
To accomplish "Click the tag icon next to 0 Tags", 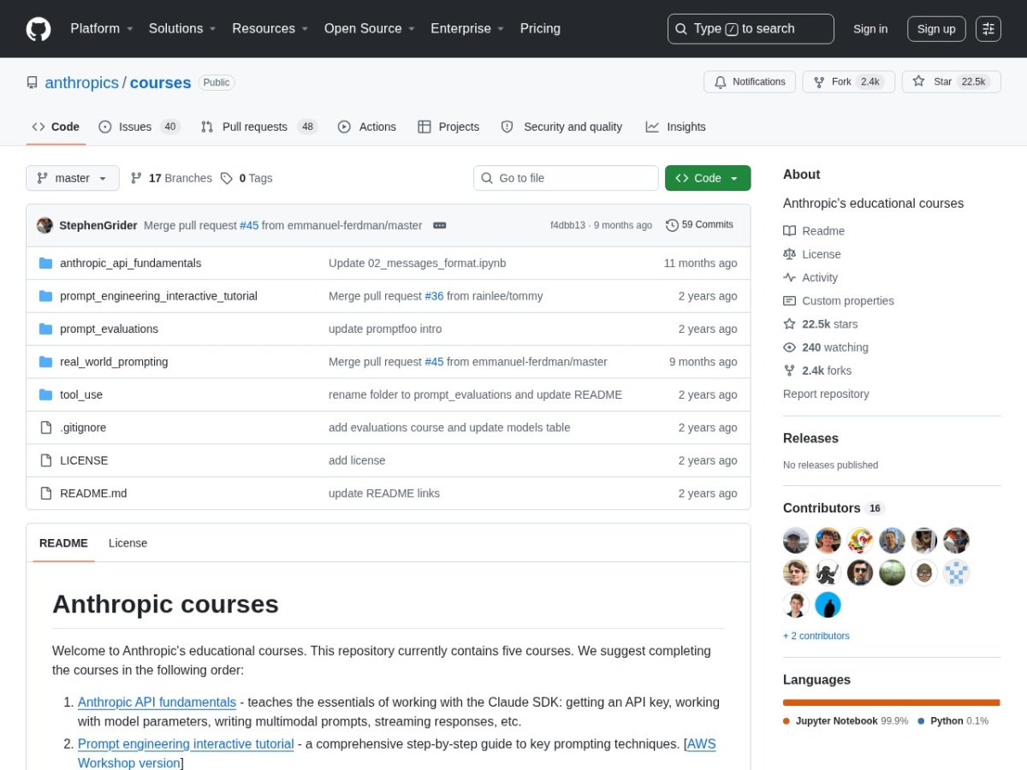I will pyautogui.click(x=227, y=178).
